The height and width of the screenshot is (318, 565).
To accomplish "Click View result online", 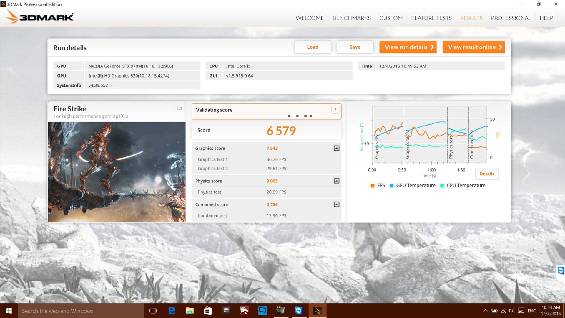I will [x=473, y=47].
